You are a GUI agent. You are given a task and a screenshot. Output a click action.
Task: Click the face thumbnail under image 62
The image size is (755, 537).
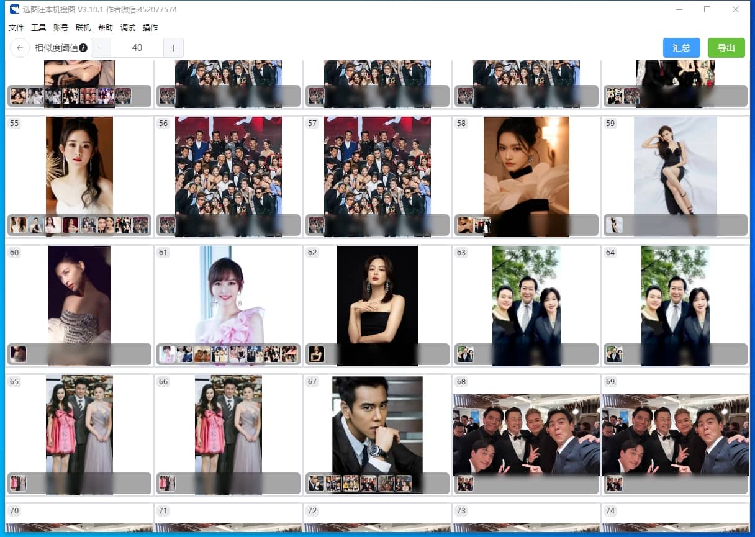[x=317, y=354]
